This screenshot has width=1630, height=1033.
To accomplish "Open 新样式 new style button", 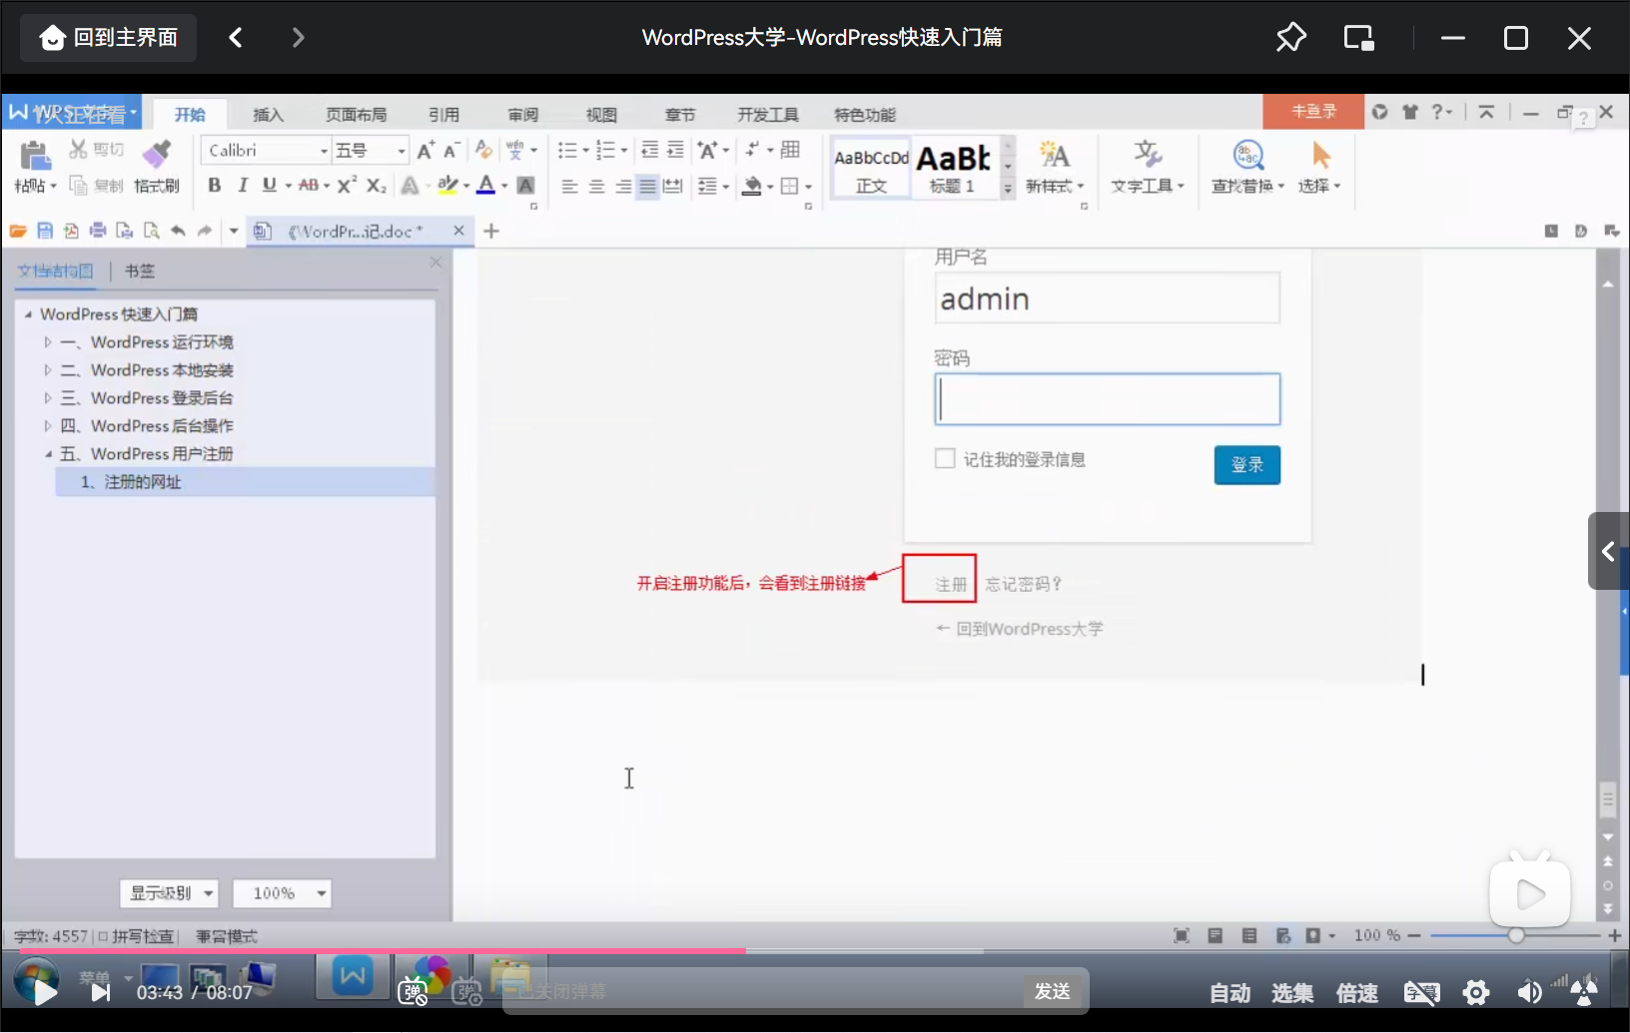I will [1055, 168].
